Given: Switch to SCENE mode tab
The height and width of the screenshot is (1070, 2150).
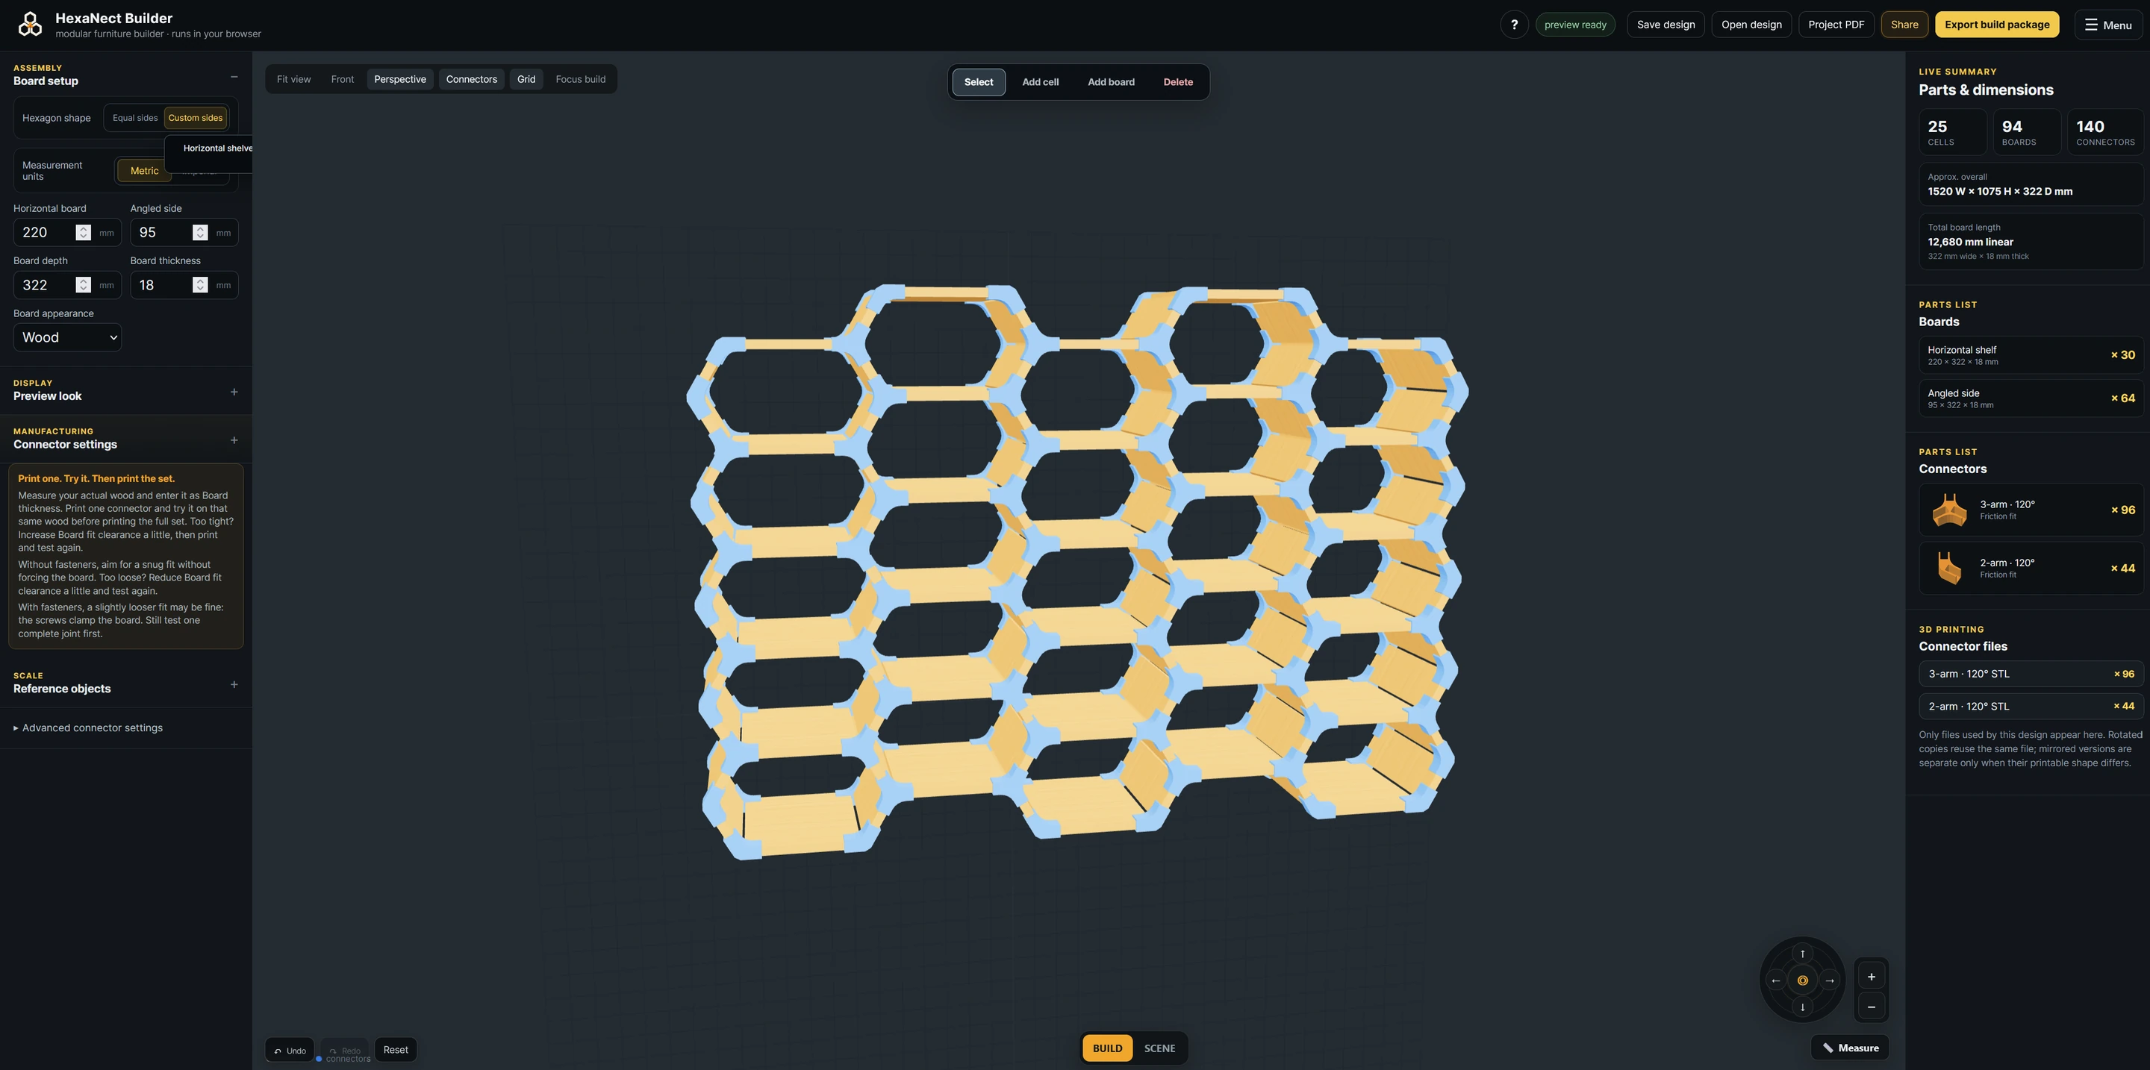Looking at the screenshot, I should coord(1159,1048).
